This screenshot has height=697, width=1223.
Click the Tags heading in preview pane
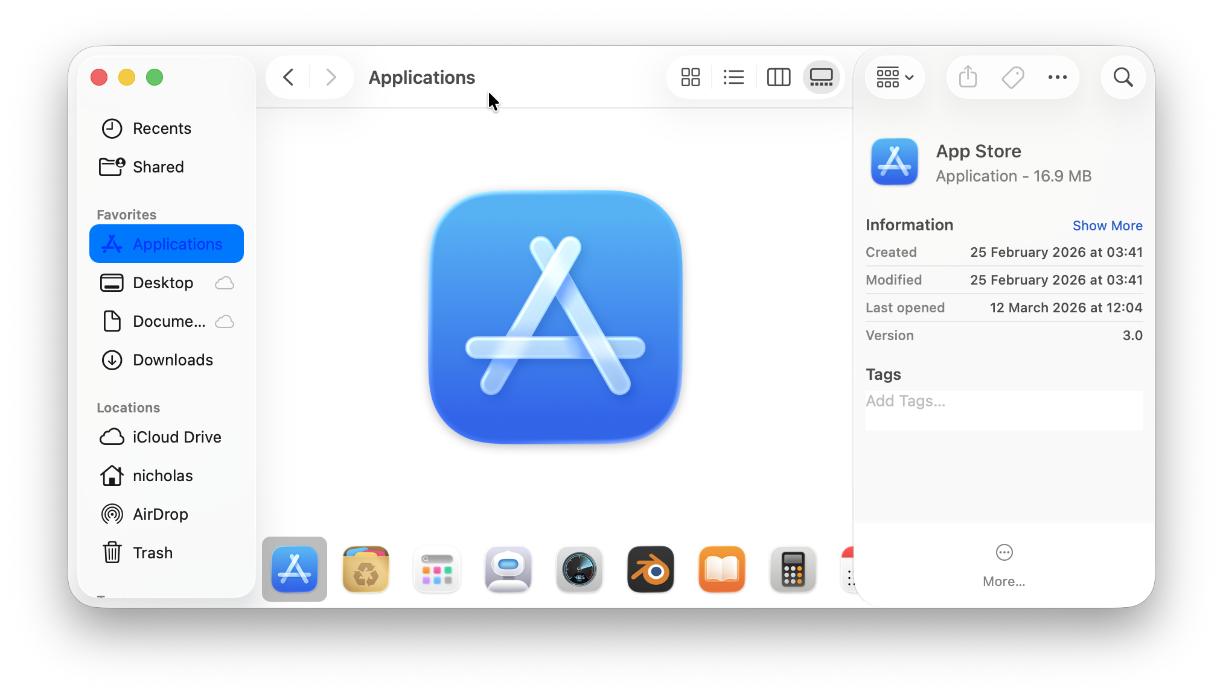pos(883,374)
